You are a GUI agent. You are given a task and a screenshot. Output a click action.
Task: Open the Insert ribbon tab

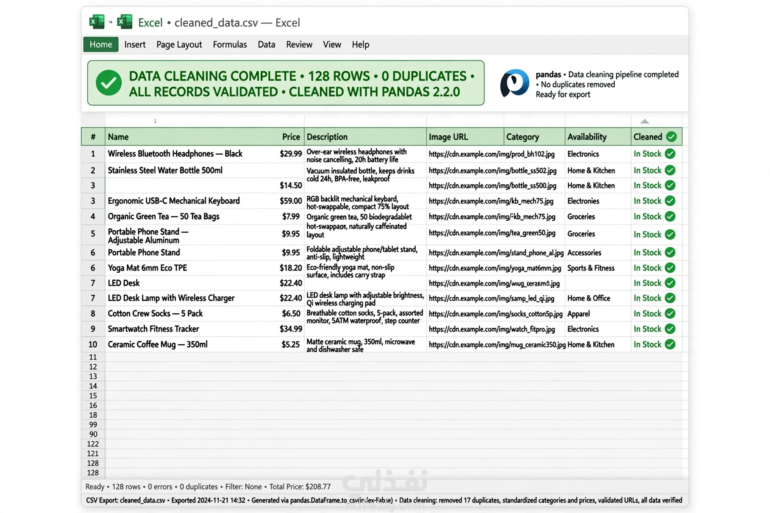tap(135, 44)
